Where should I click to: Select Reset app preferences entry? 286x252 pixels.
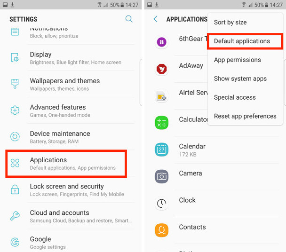(245, 116)
